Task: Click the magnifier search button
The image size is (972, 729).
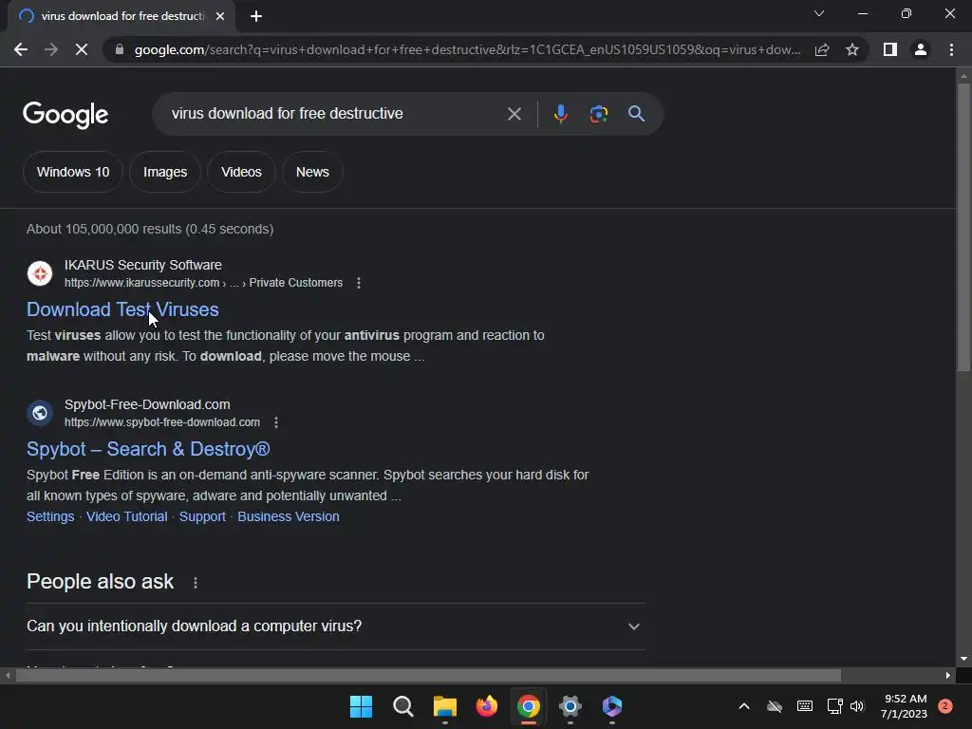Action: [636, 114]
